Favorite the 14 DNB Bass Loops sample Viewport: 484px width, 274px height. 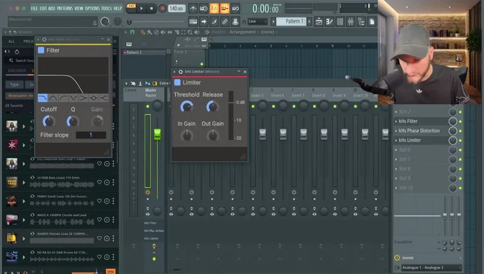point(100,182)
